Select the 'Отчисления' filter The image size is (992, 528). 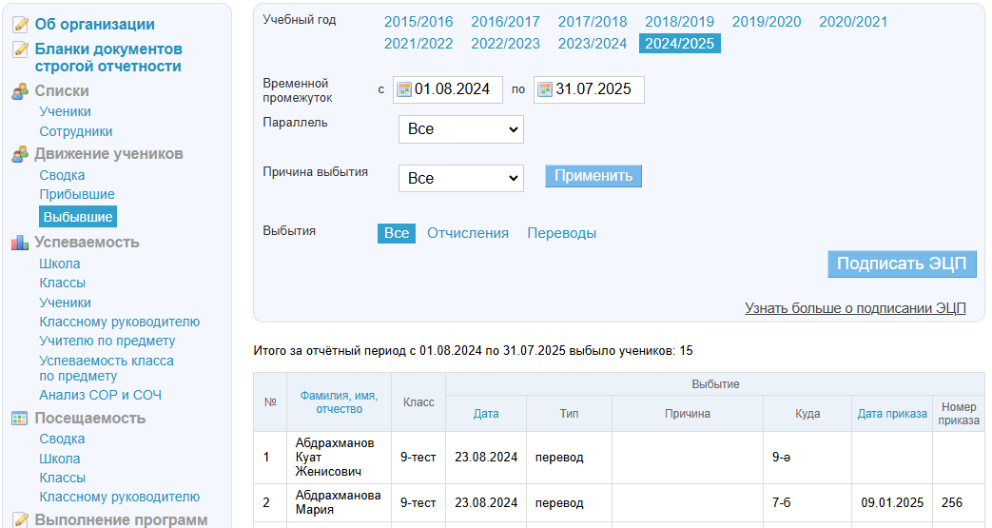pos(467,233)
